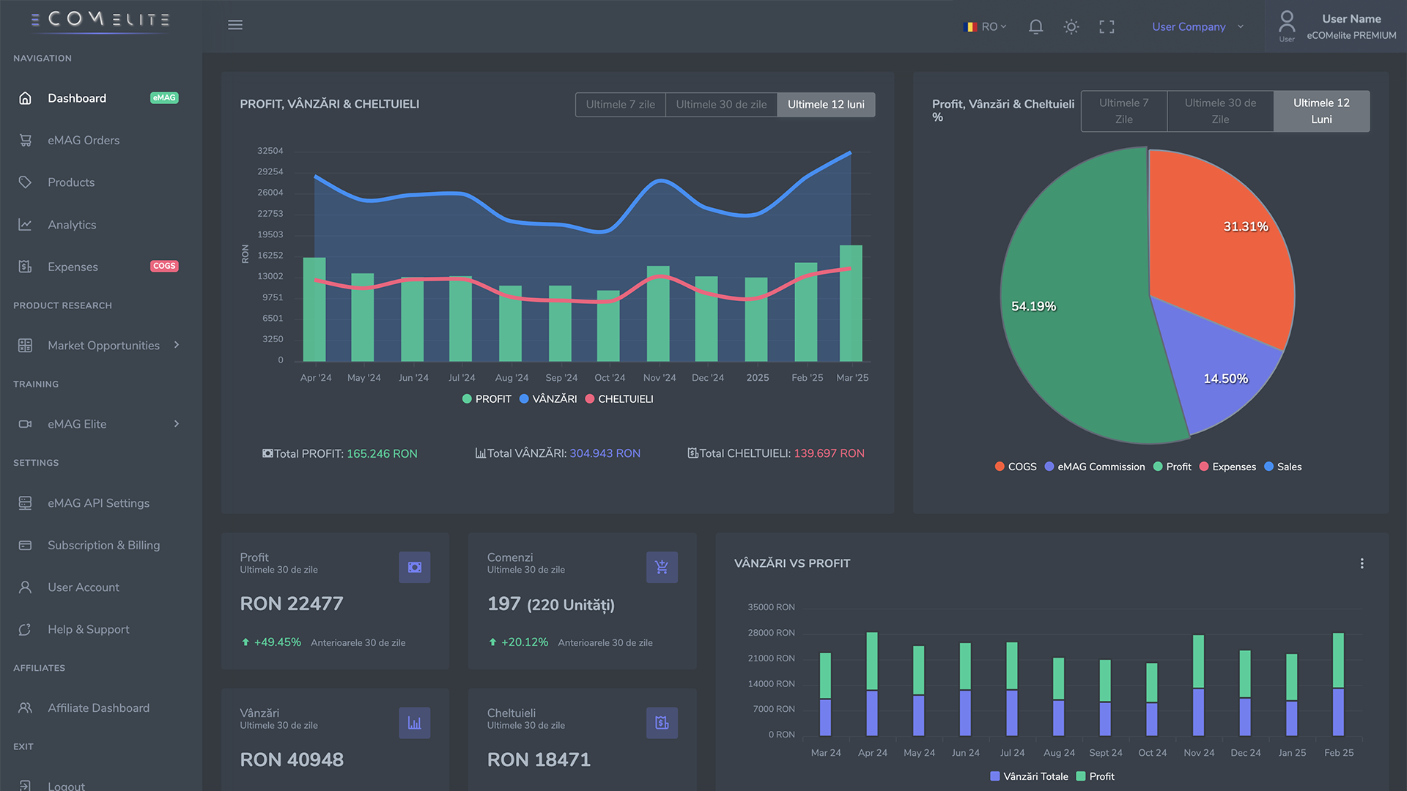
Task: Click the user avatar icon
Action: point(1287,22)
